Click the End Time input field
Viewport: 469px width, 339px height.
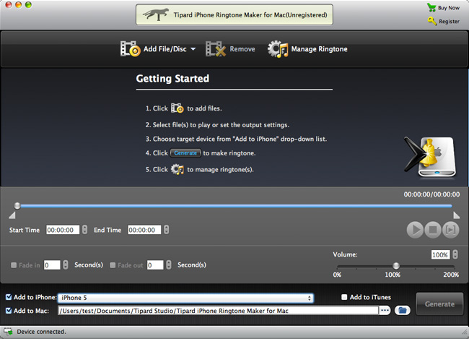click(x=144, y=230)
